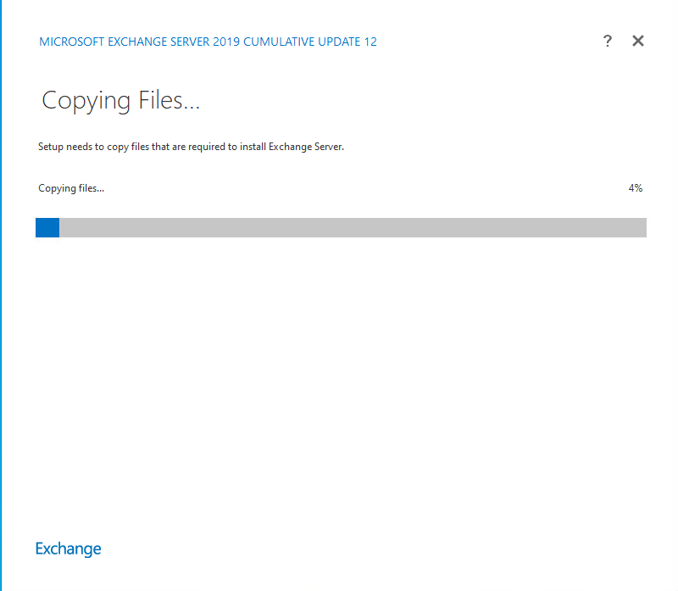
Task: Click the word "Copying" in the large heading
Action: 86,101
